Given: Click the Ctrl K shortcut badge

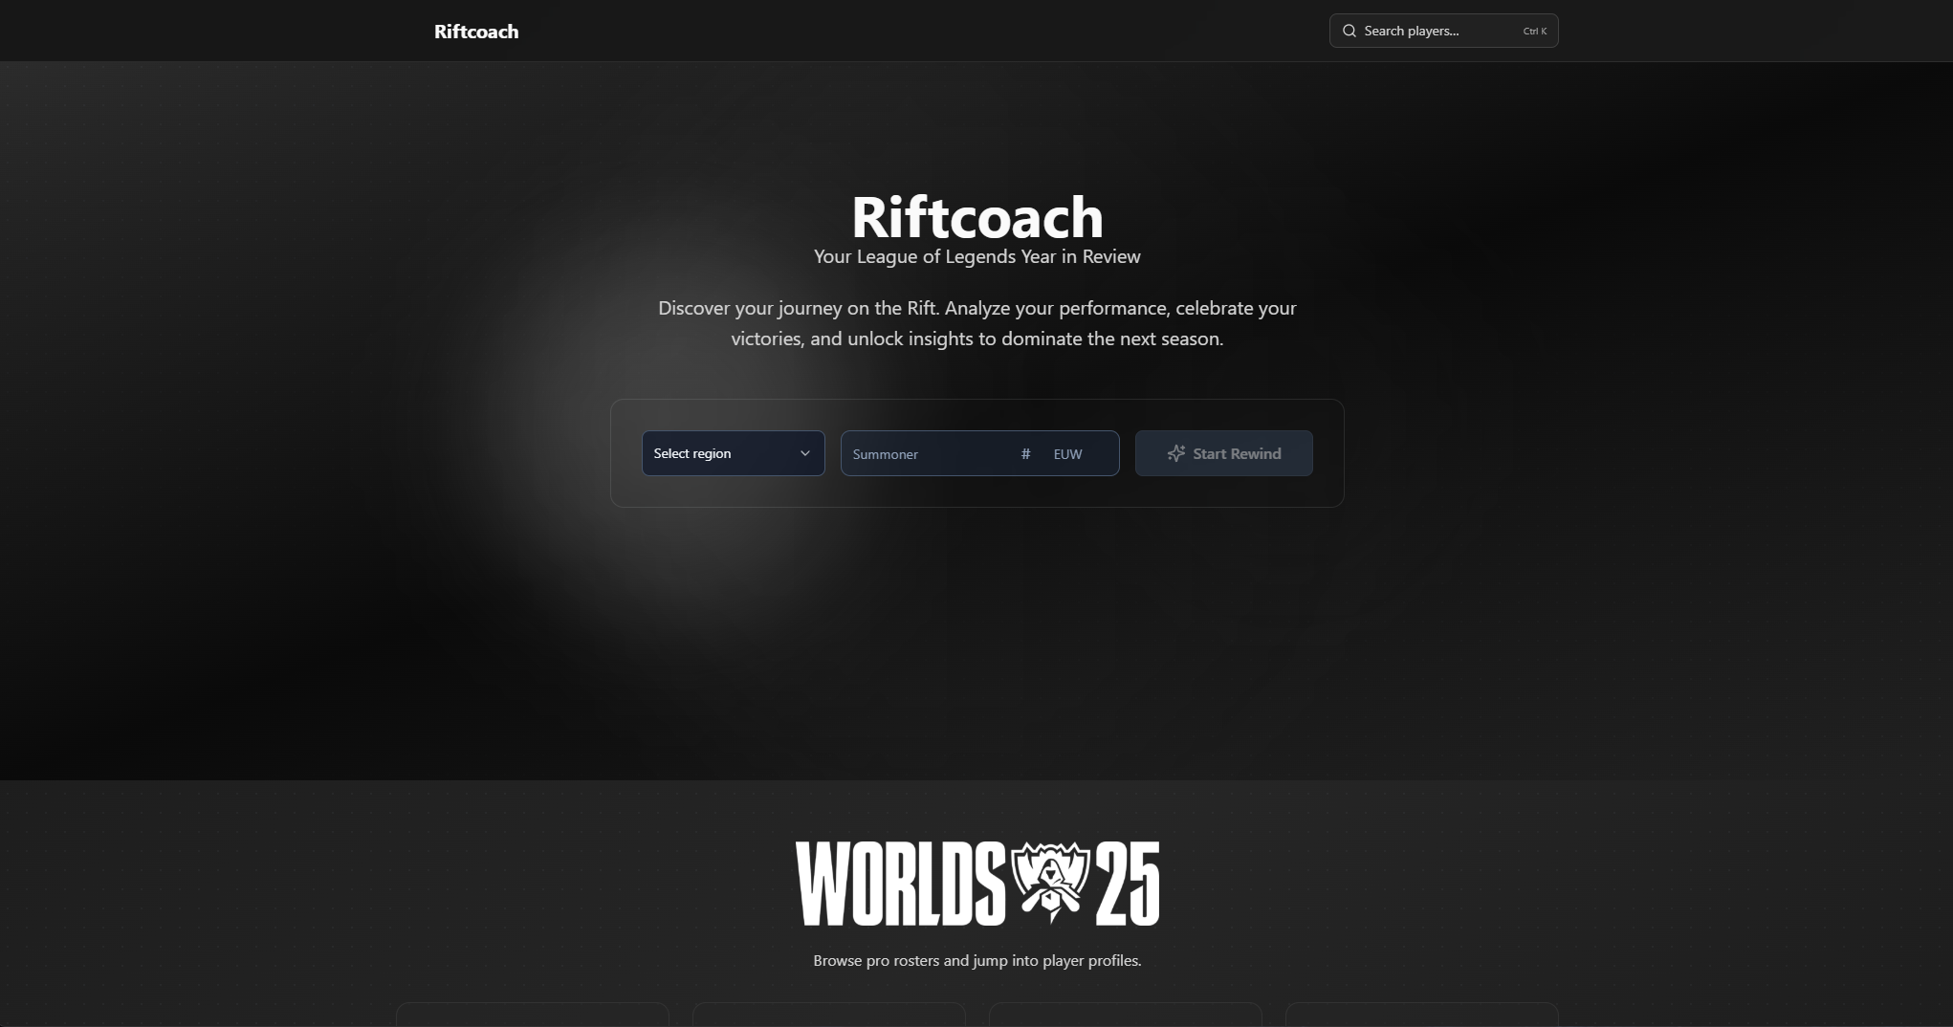Looking at the screenshot, I should coord(1534,32).
